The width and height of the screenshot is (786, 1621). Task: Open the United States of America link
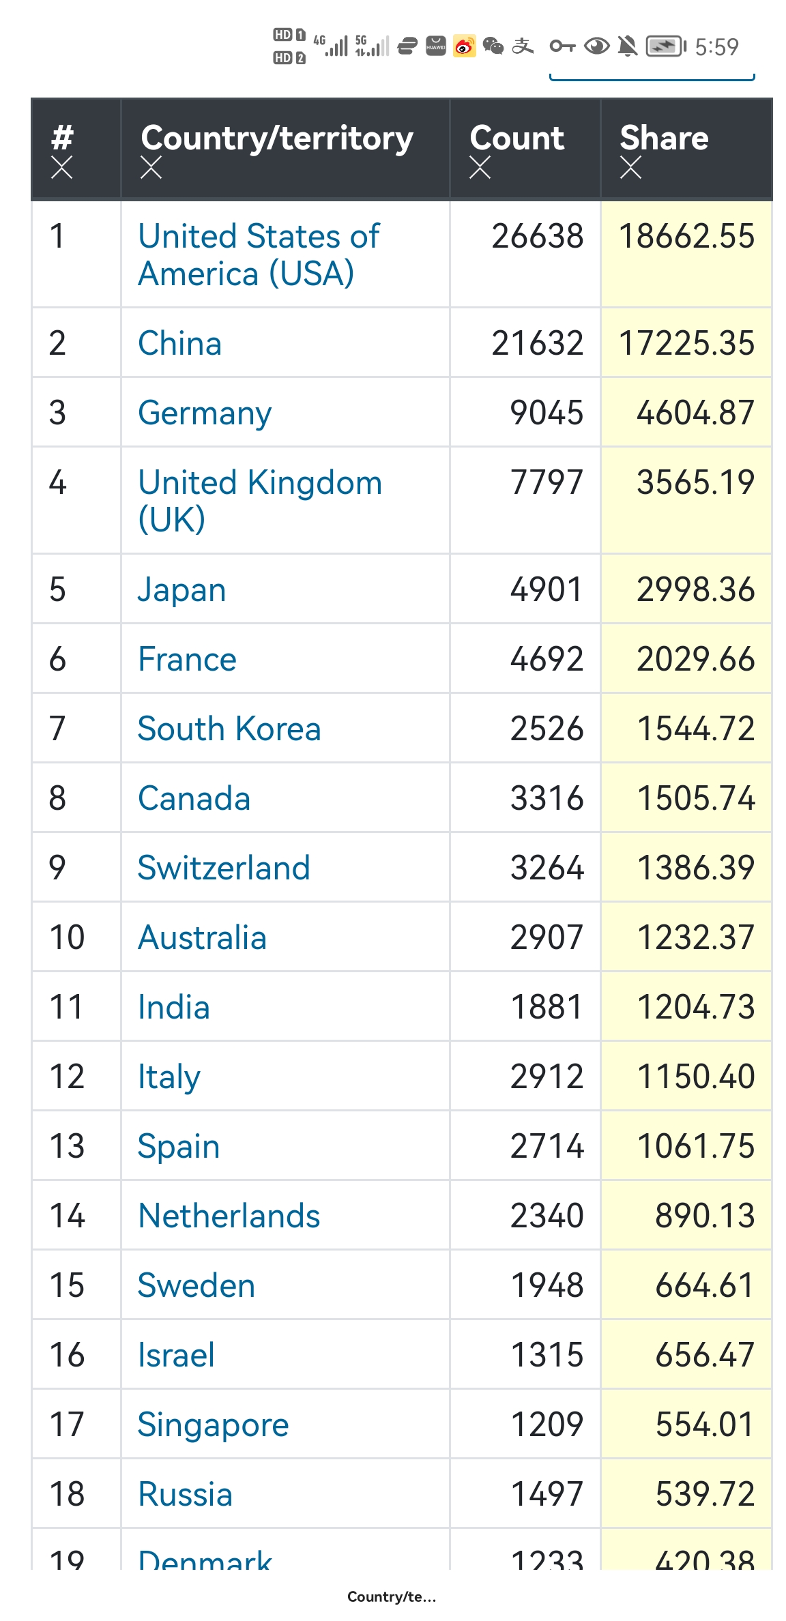(x=259, y=254)
